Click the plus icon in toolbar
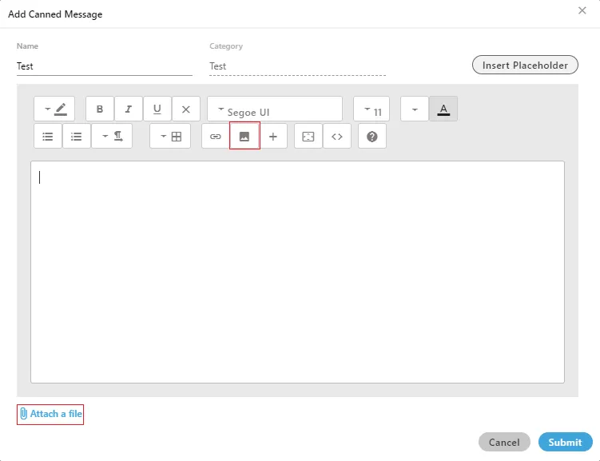The width and height of the screenshot is (600, 461). (273, 136)
